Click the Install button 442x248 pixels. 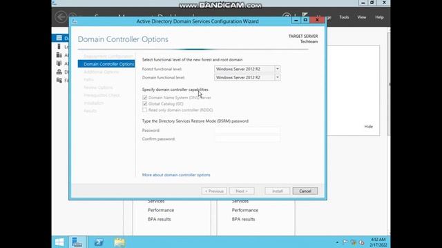(x=278, y=191)
